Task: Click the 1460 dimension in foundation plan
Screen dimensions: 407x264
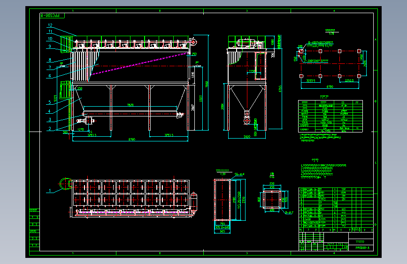Action: tap(361, 57)
